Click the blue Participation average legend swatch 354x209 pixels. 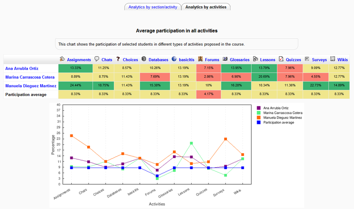tap(259, 122)
